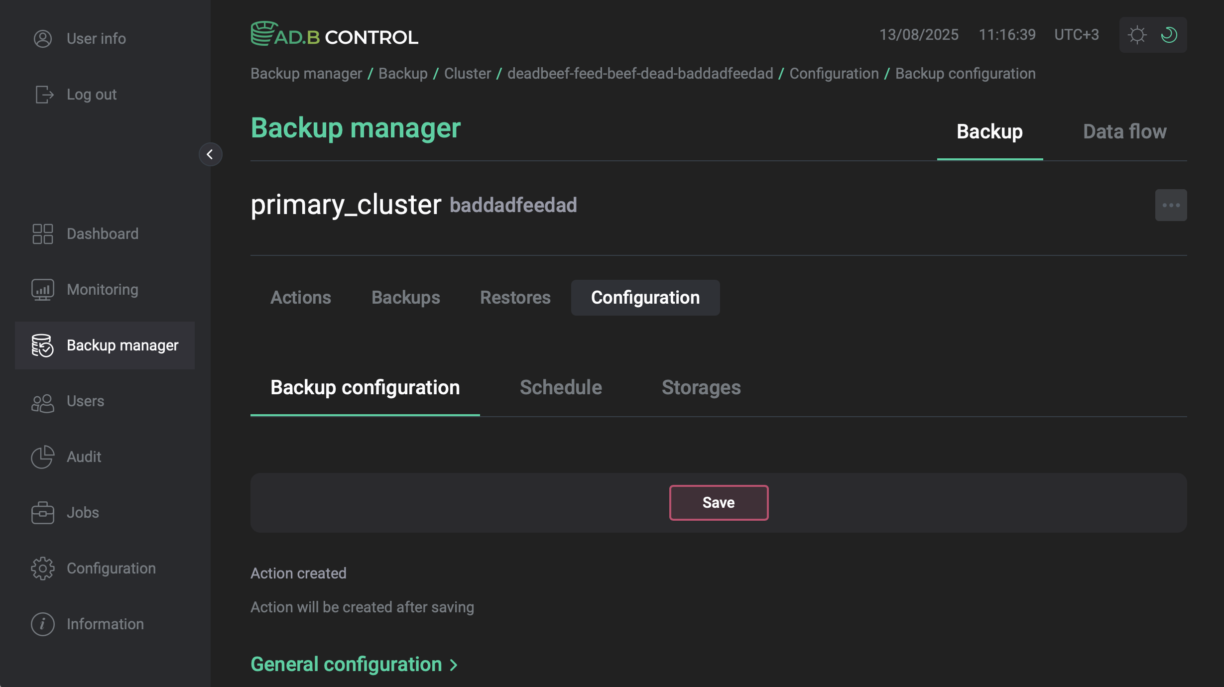
Task: Open the Information page
Action: coord(105,624)
